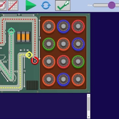
Task: Click the vertical scrollbar thumb
Action: (89, 104)
